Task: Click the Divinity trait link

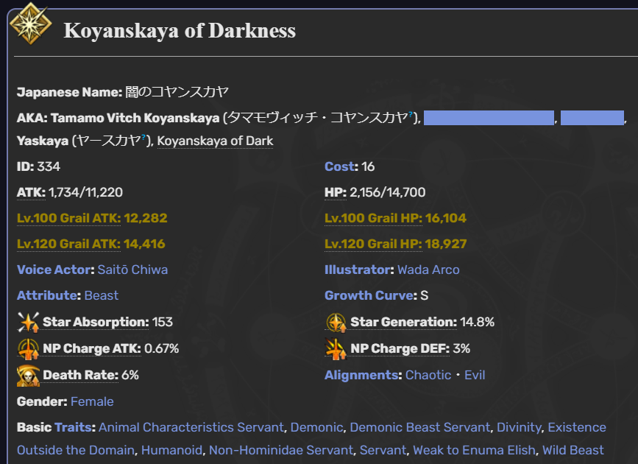Action: tap(520, 427)
